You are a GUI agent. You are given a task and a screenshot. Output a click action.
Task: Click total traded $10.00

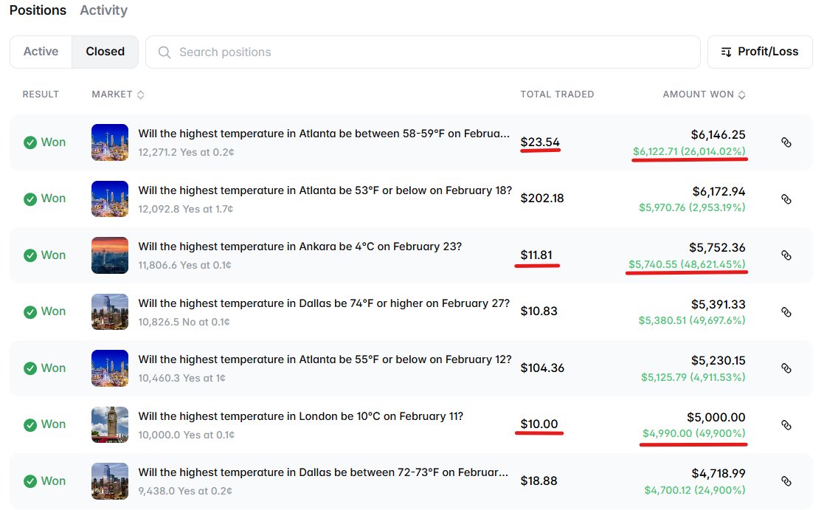(x=539, y=424)
